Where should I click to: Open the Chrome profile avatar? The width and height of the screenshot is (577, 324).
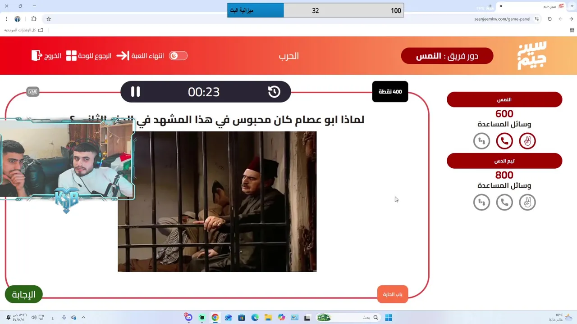click(17, 19)
